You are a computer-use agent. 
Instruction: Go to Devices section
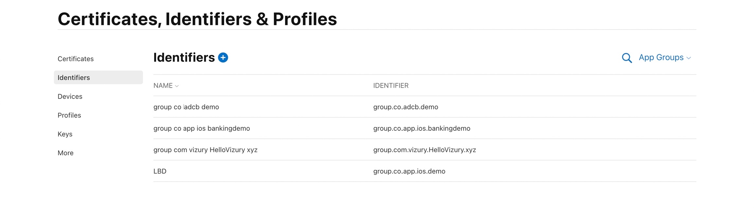[70, 96]
